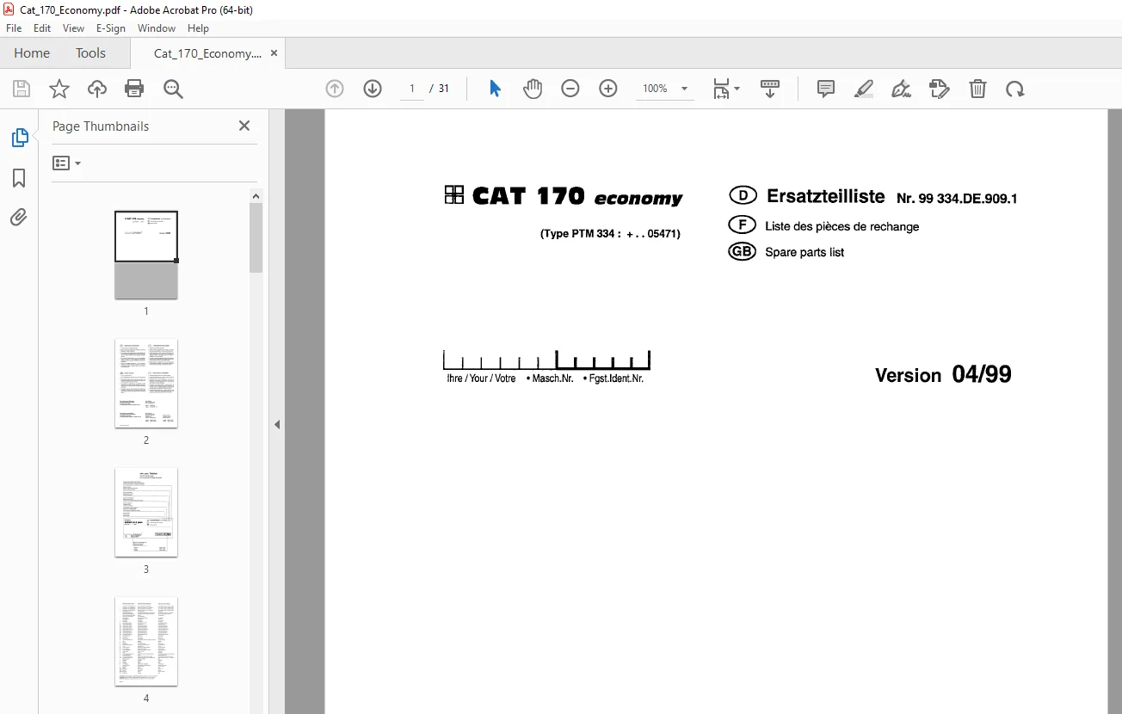Open the E-Sign menu
The width and height of the screenshot is (1122, 714).
click(111, 28)
